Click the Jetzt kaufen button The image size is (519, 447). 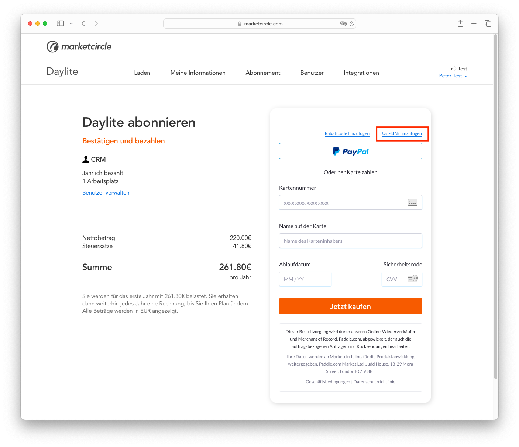point(351,306)
